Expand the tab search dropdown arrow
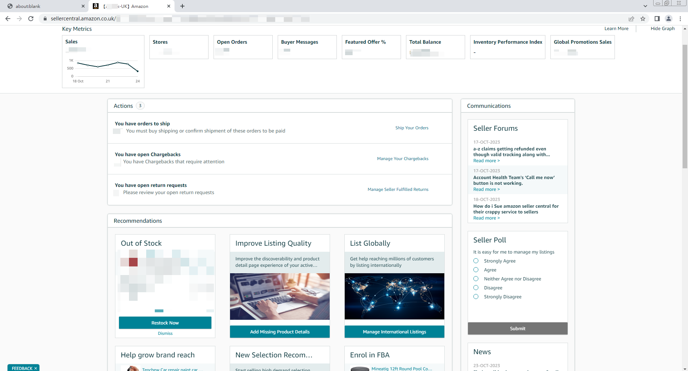 (645, 6)
